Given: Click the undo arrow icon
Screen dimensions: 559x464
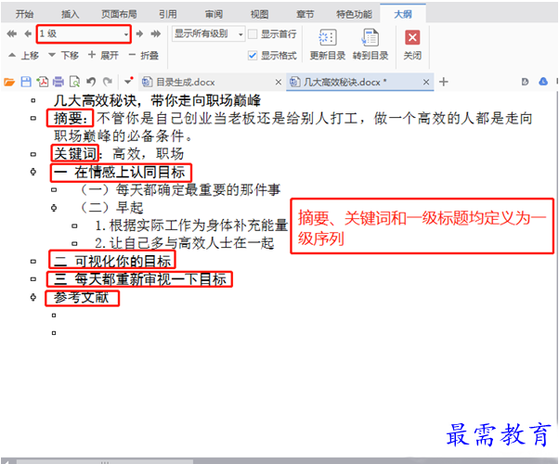Looking at the screenshot, I should [x=91, y=82].
